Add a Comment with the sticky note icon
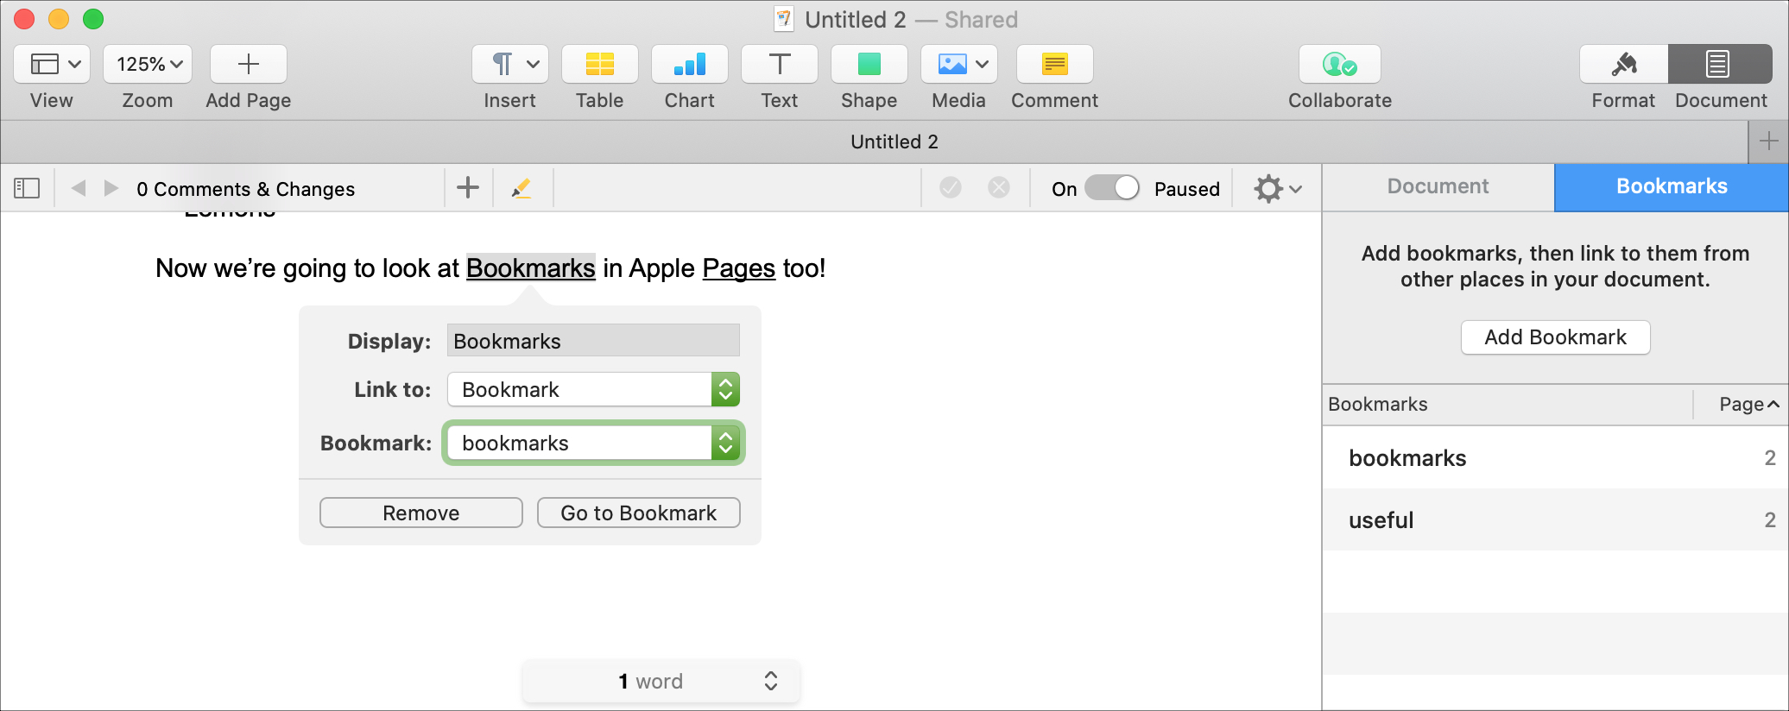Viewport: 1789px width, 711px height. tap(1055, 64)
